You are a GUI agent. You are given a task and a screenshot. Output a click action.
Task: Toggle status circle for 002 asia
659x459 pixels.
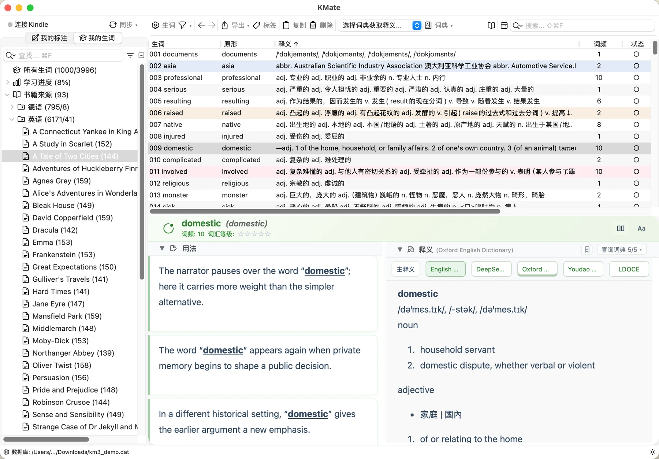click(x=636, y=66)
